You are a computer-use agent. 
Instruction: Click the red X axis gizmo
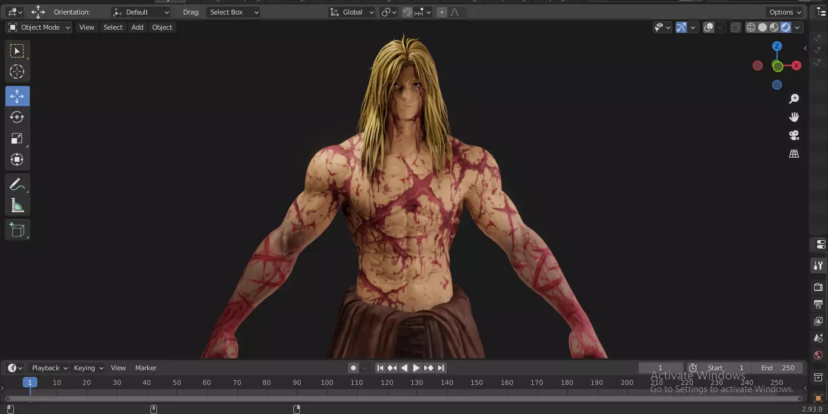796,65
